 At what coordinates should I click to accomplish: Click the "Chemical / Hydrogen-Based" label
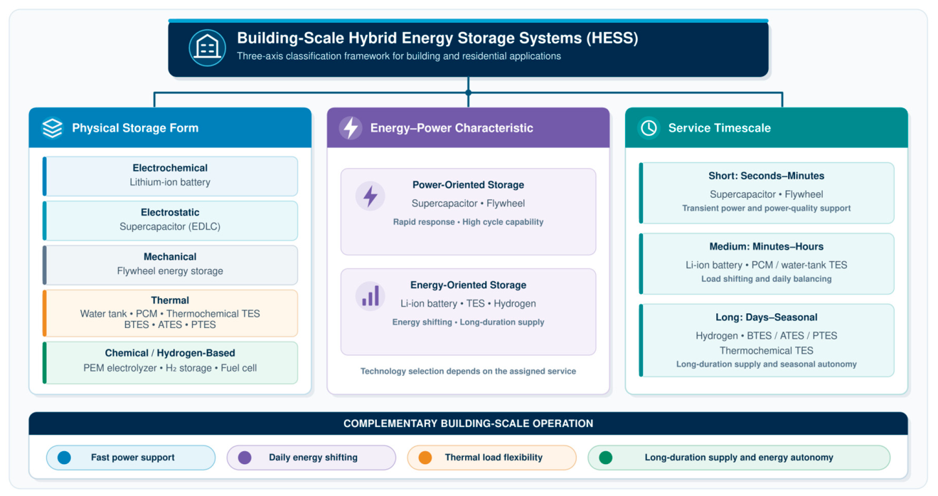[x=170, y=353]
